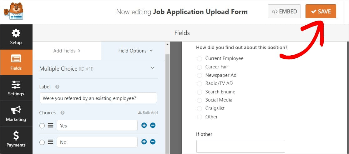The image size is (349, 154).
Task: Click the Label help question icon
Action: (57, 87)
